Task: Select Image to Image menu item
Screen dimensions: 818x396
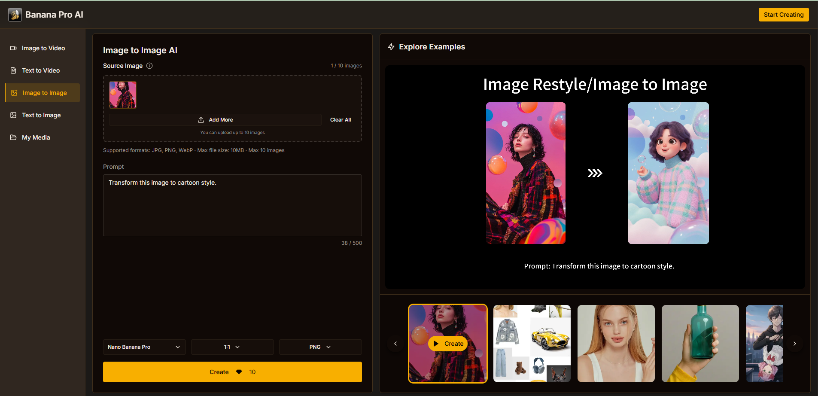Action: point(43,93)
